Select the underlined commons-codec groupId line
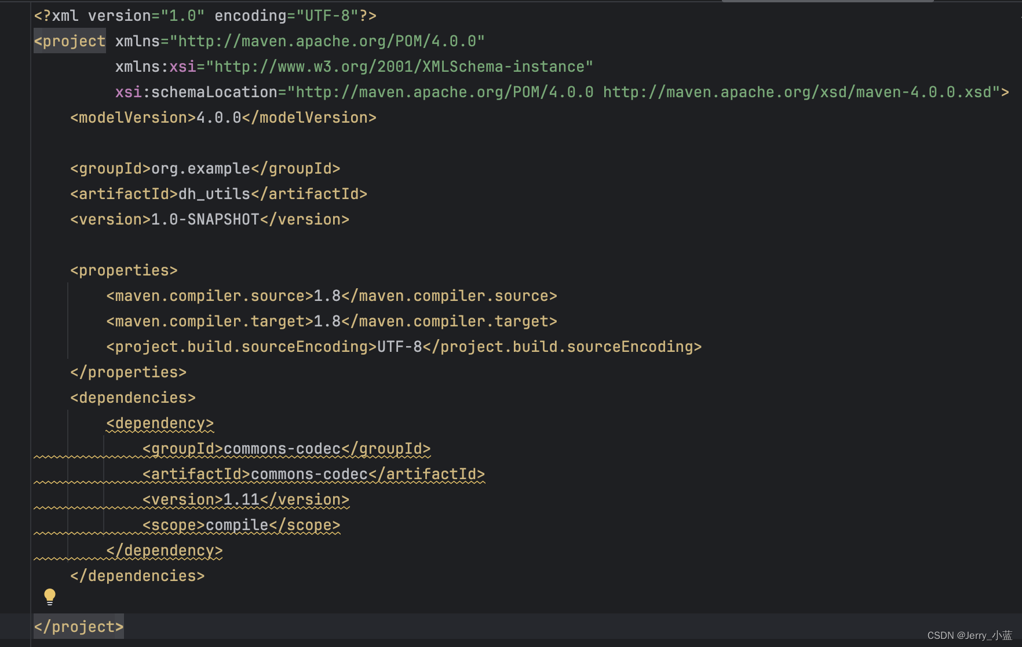The height and width of the screenshot is (647, 1022). click(286, 449)
